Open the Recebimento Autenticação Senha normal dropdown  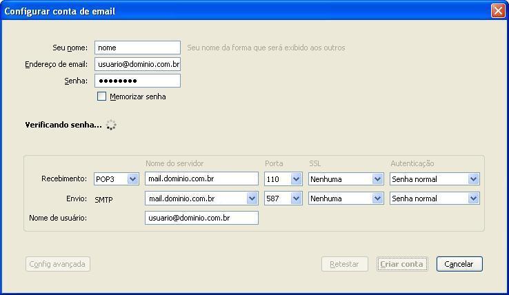click(x=435, y=179)
